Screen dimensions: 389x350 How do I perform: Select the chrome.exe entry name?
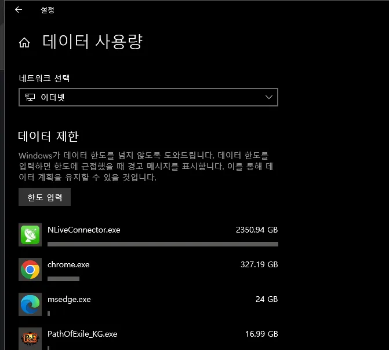pyautogui.click(x=68, y=264)
